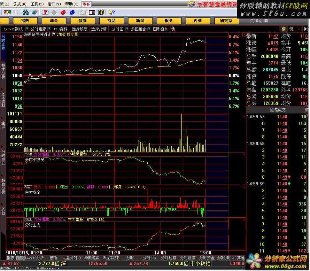Click the 新闻 yellow button
The width and height of the screenshot is (310, 271).
coord(140,20)
